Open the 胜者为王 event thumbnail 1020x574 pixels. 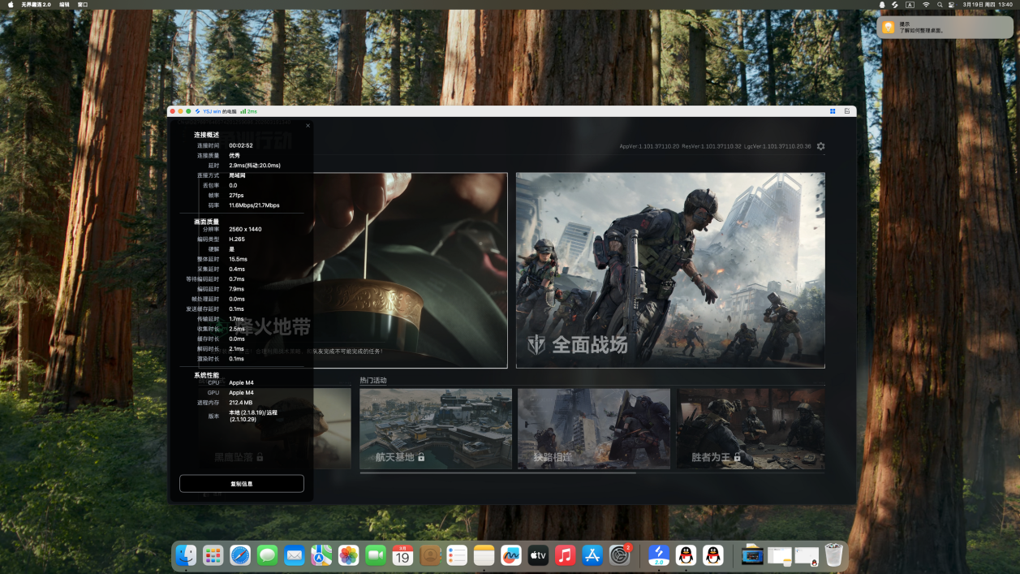[x=751, y=429]
